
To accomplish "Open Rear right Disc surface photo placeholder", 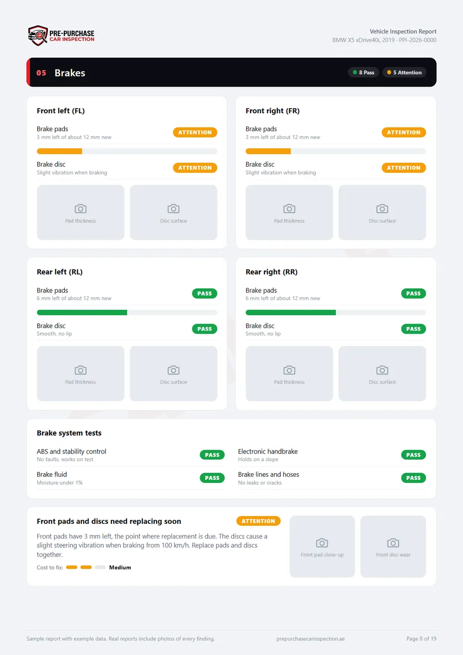I will tap(382, 374).
